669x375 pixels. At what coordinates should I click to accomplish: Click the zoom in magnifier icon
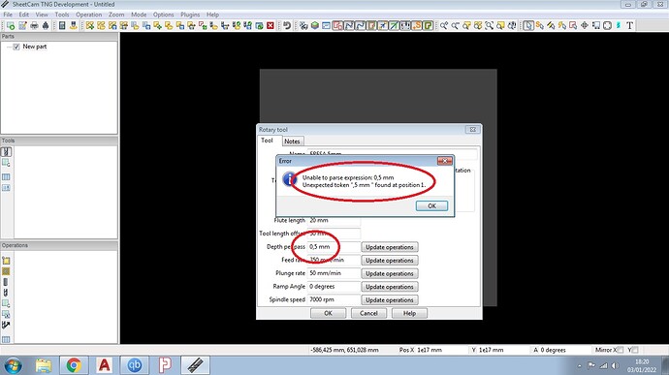pyautogui.click(x=444, y=25)
